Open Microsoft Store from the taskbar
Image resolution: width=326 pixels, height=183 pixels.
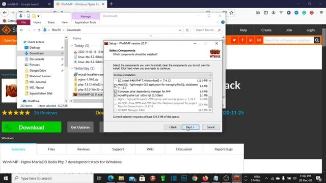[x=142, y=178]
